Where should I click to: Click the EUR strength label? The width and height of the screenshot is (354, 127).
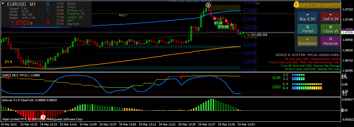coord(277,78)
